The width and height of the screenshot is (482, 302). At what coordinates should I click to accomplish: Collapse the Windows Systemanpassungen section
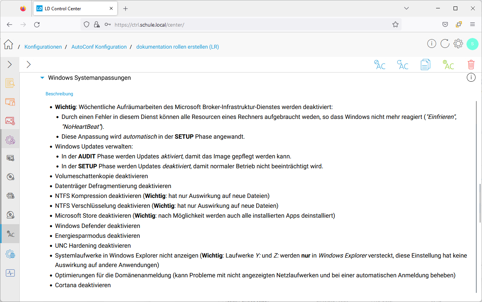click(x=42, y=77)
